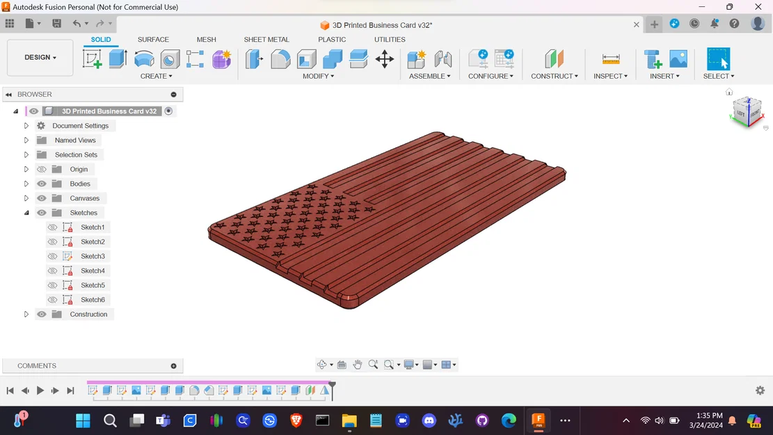Screen dimensions: 773x435
Task: Click the ViewCube
Action: (x=747, y=113)
